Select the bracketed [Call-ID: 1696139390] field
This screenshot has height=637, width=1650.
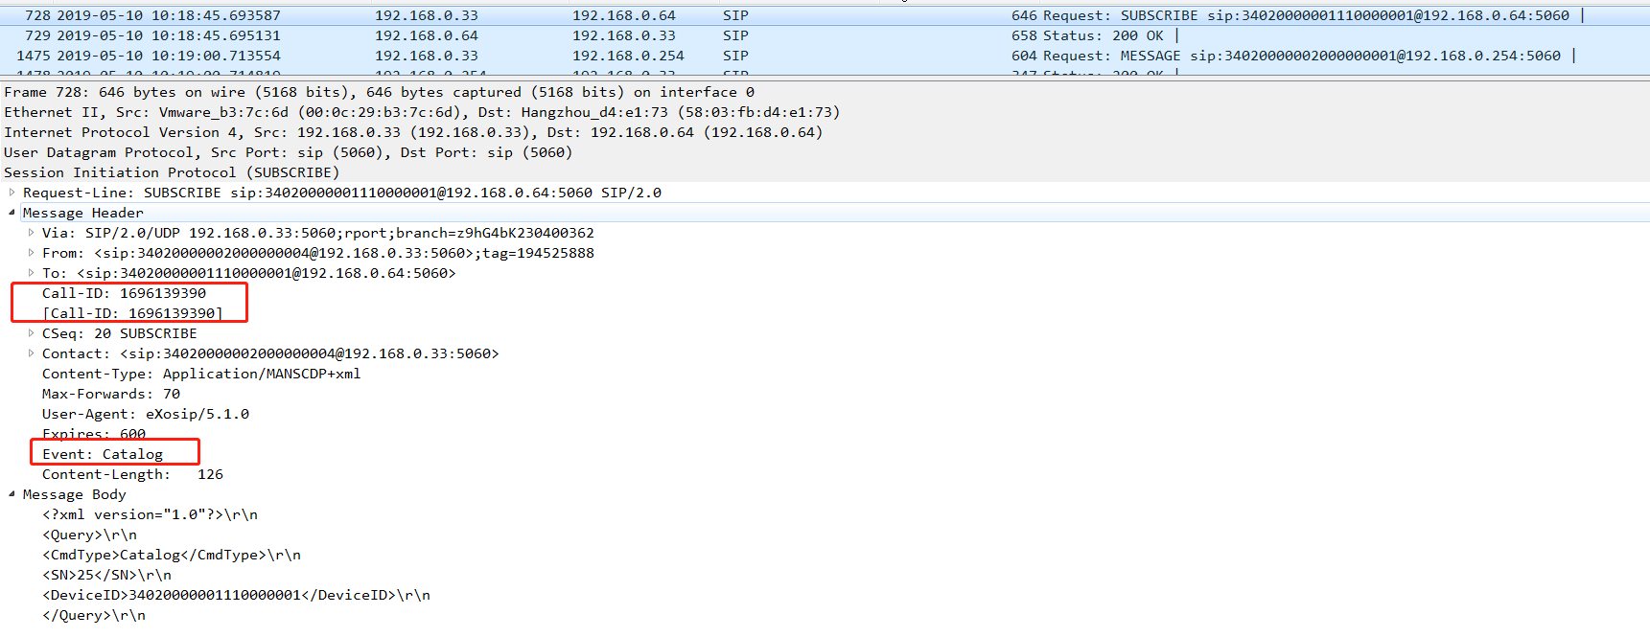point(132,313)
